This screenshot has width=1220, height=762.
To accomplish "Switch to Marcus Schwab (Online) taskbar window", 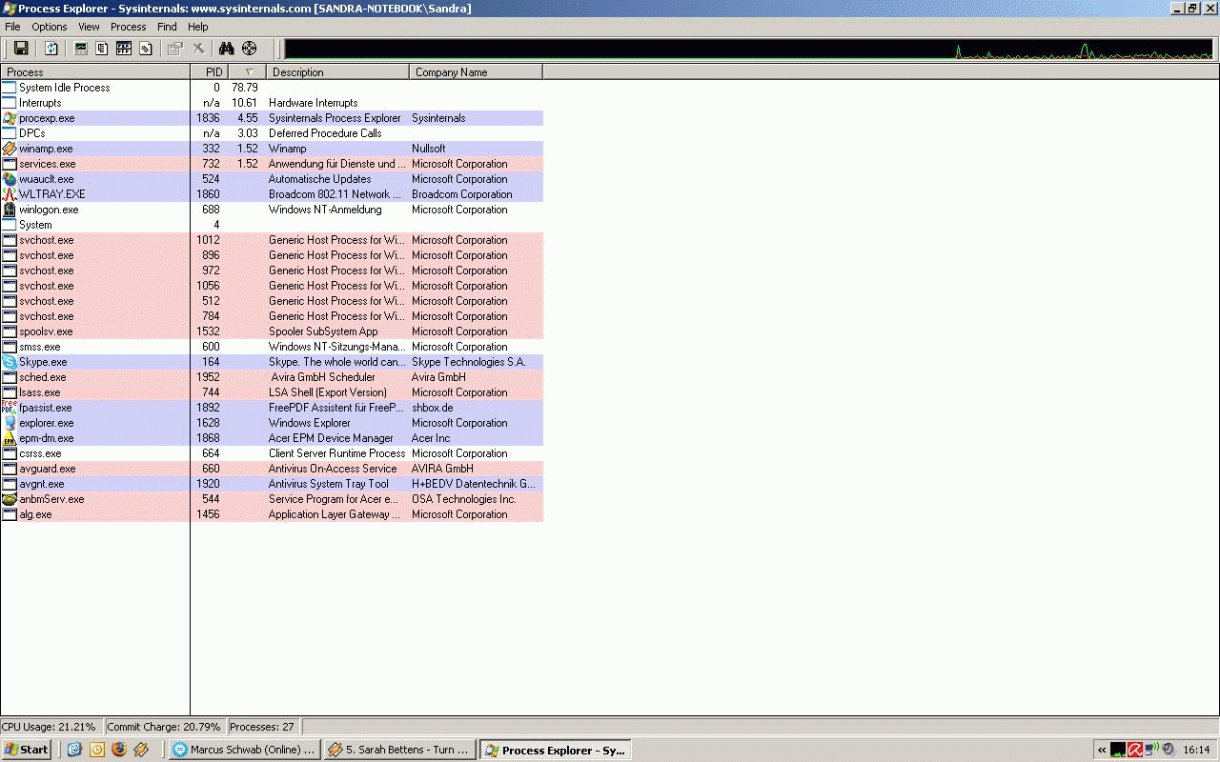I will tap(244, 750).
